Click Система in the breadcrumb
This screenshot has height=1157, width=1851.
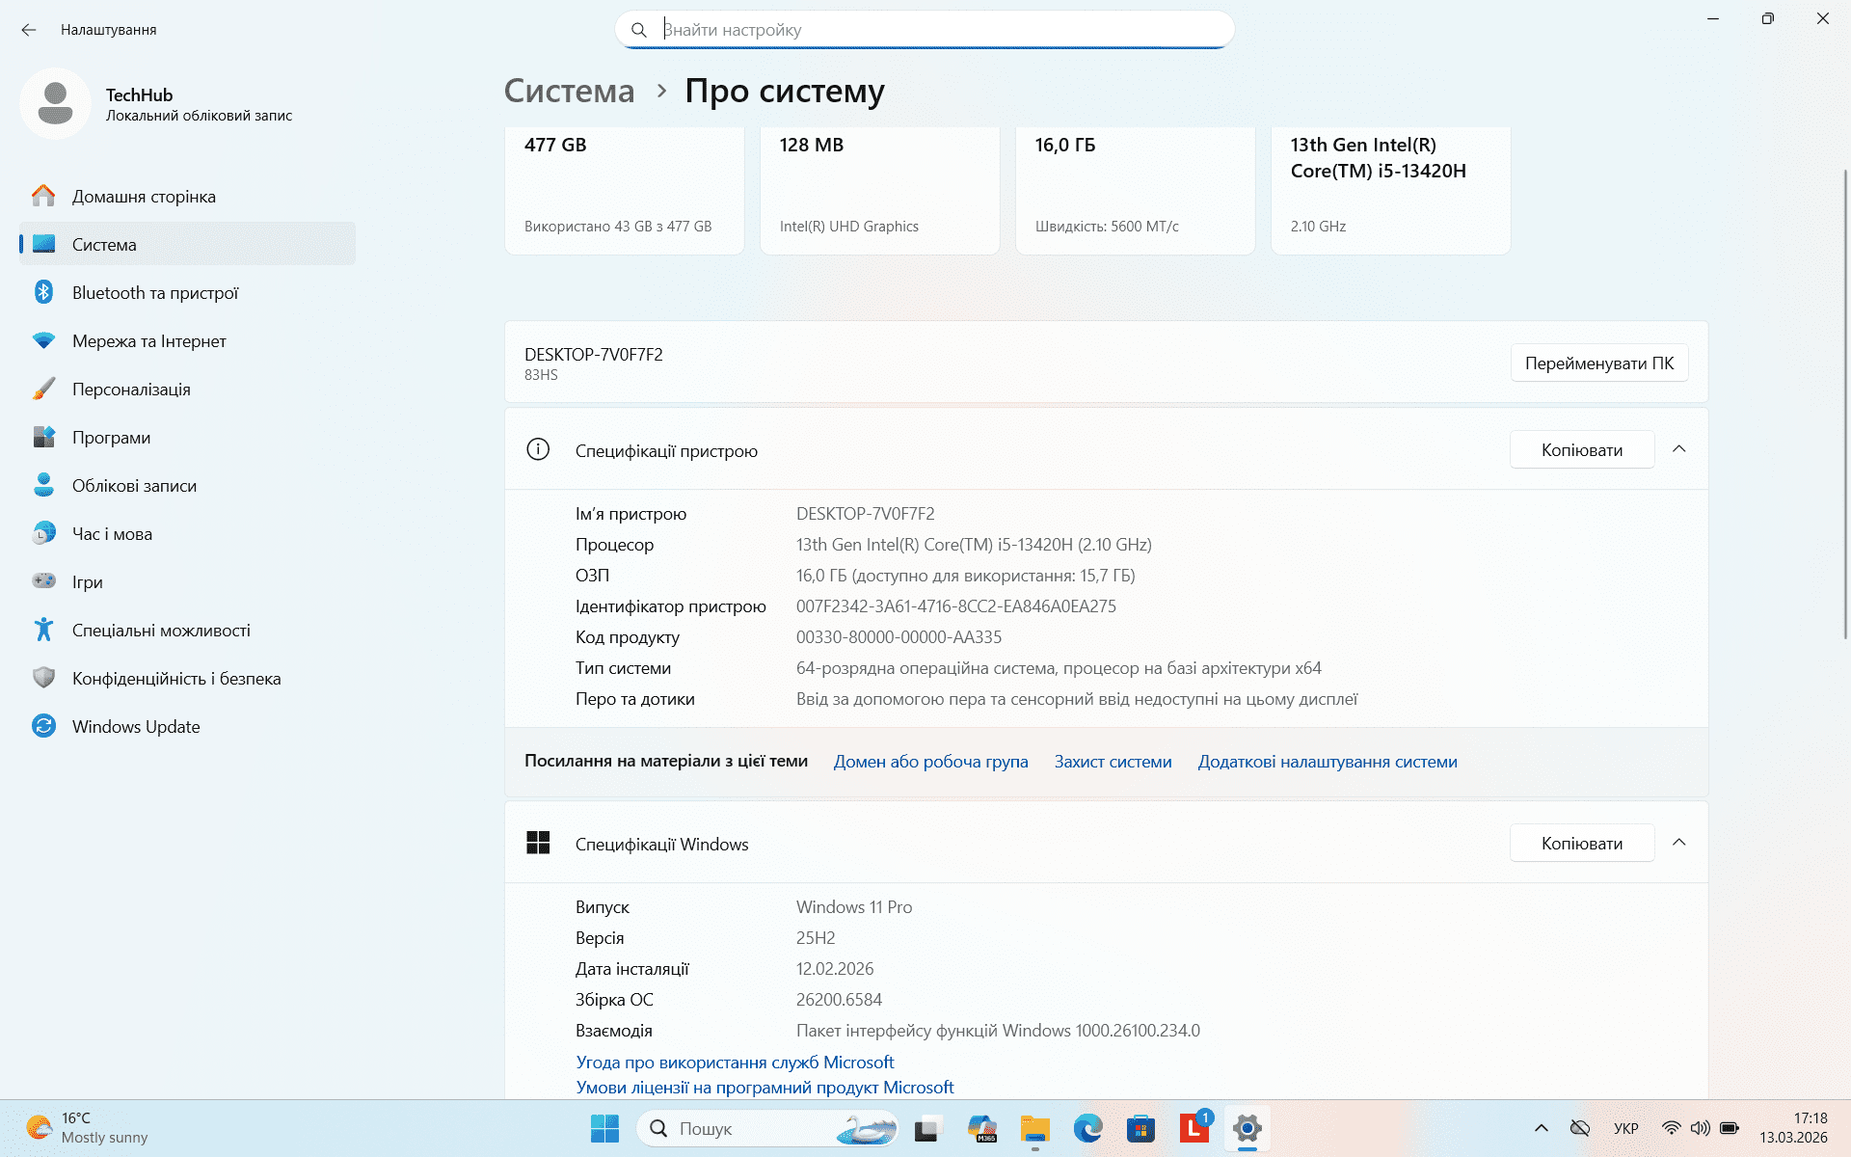point(569,91)
